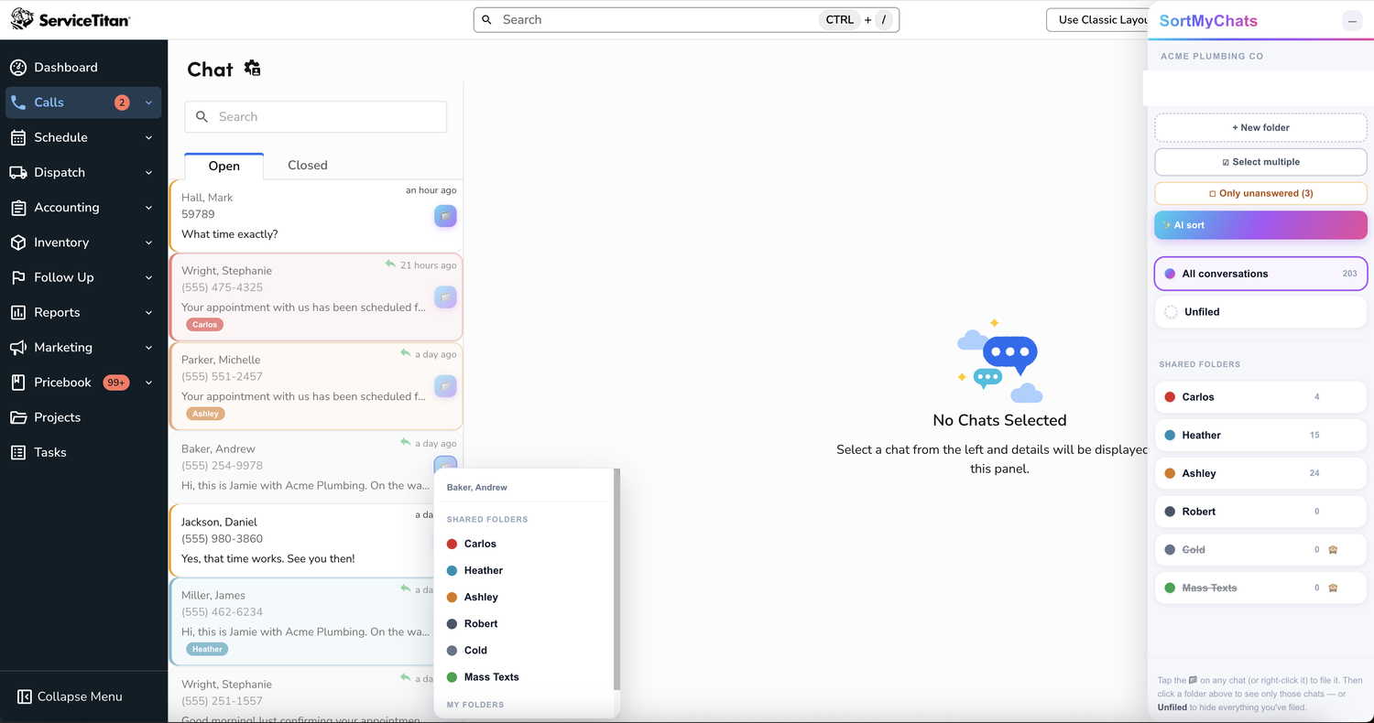Show Unfiled conversations

point(1260,312)
